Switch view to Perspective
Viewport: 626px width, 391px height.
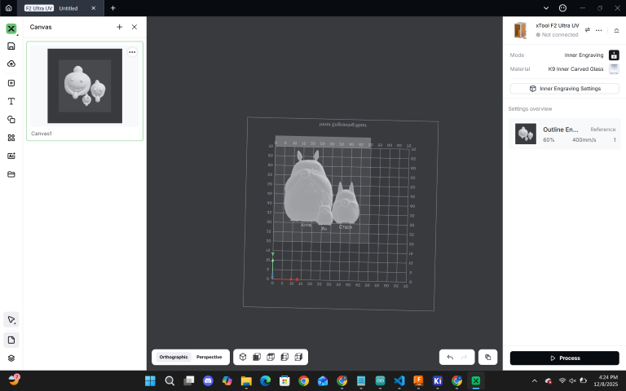pyautogui.click(x=209, y=357)
